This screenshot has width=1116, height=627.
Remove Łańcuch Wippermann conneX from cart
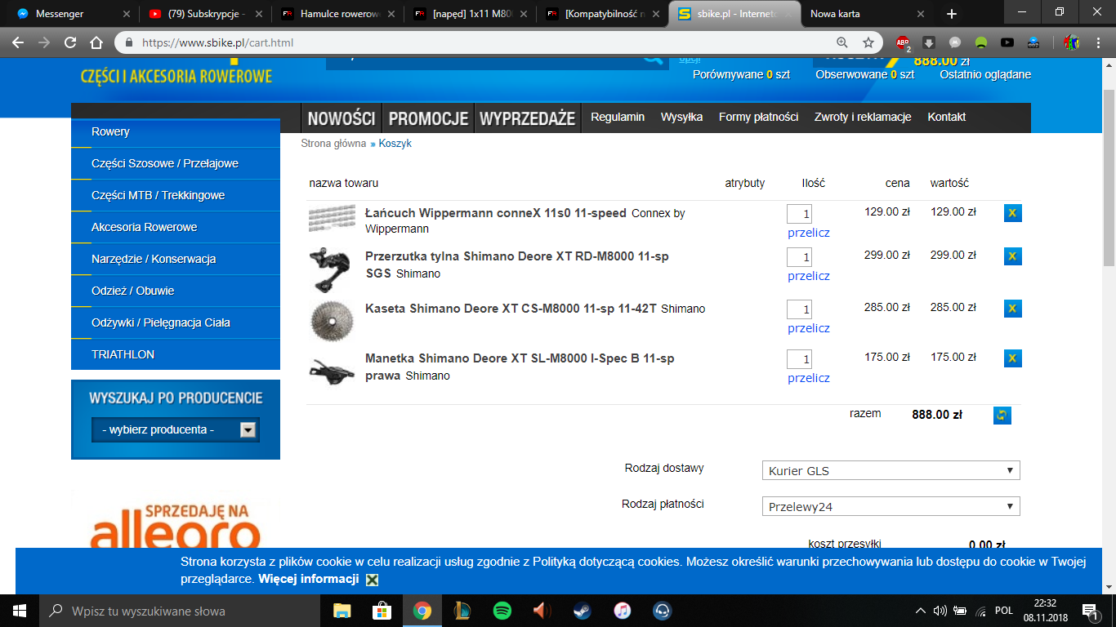coord(1013,213)
